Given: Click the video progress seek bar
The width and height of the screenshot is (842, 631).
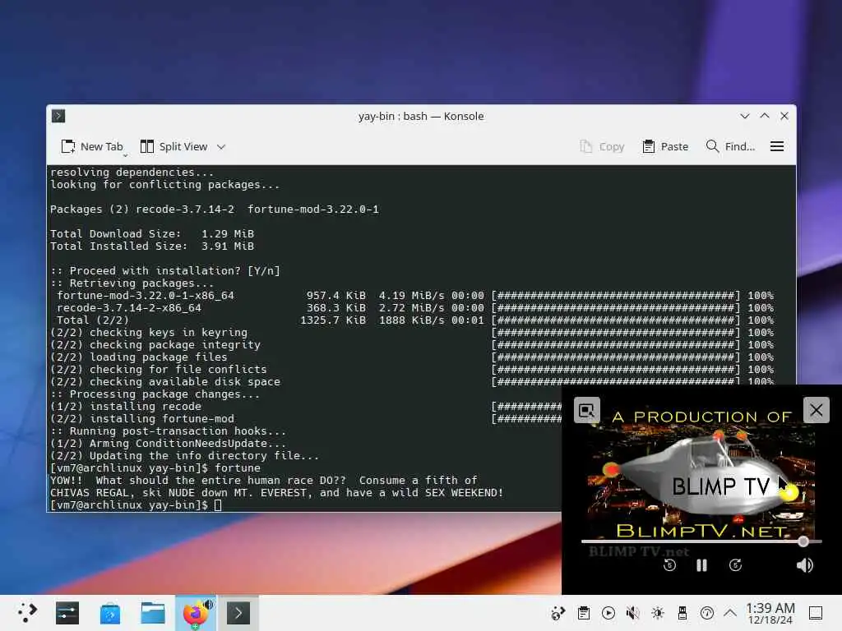Looking at the screenshot, I should (701, 541).
